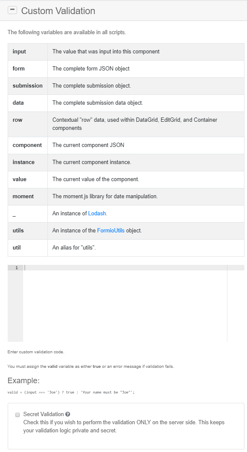Enable the Secret Validation checkbox
The width and height of the screenshot is (247, 452).
point(17,414)
